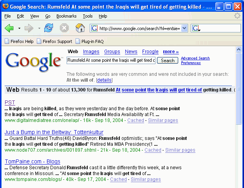Open the Advanced Search link
Image resolution: width=244 pixels, height=188 pixels.
(x=195, y=58)
